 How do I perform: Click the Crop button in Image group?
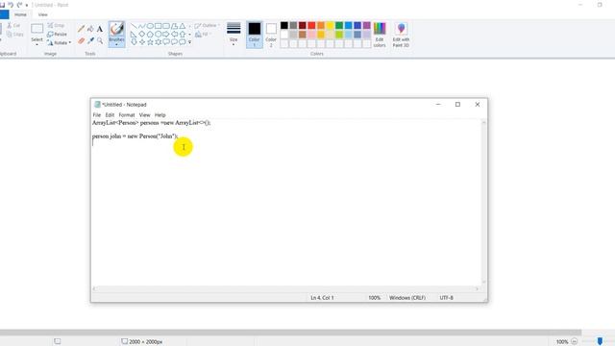(x=56, y=25)
